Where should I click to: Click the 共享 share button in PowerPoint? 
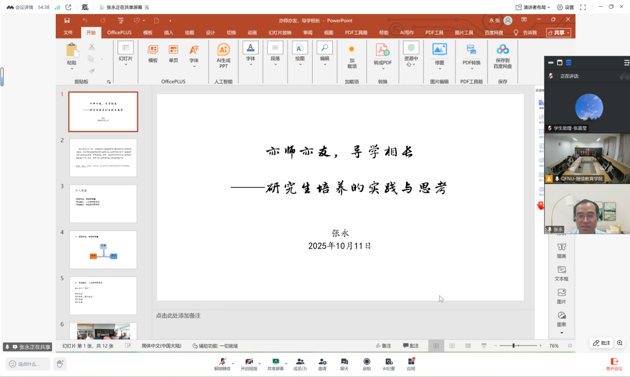(561, 32)
